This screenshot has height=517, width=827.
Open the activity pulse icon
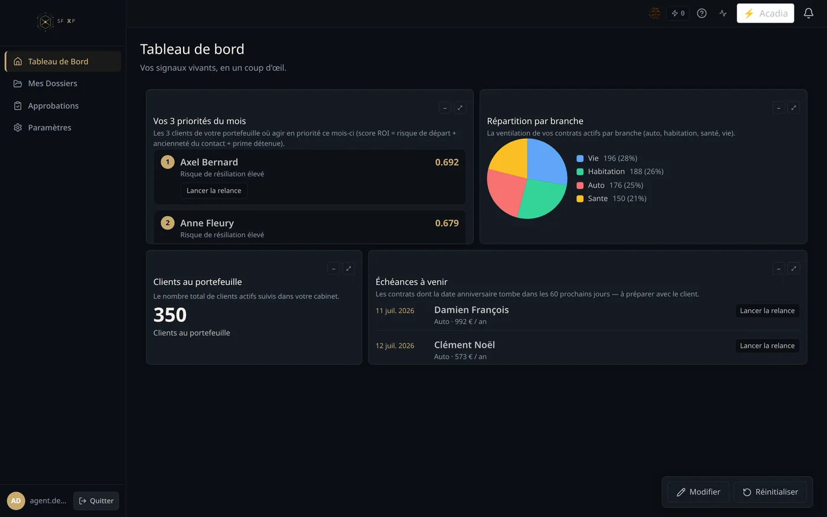723,13
